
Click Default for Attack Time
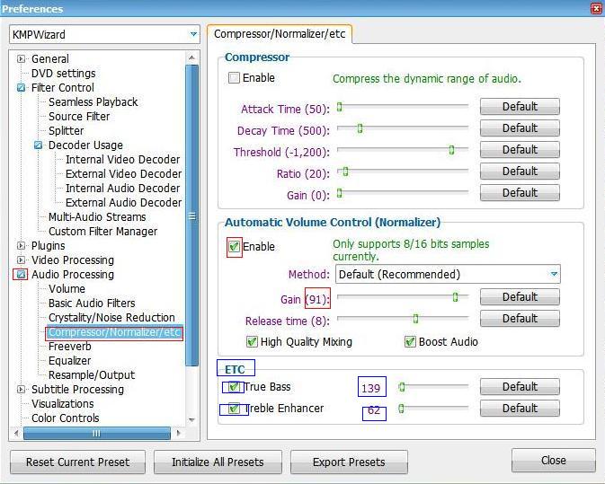click(x=520, y=106)
